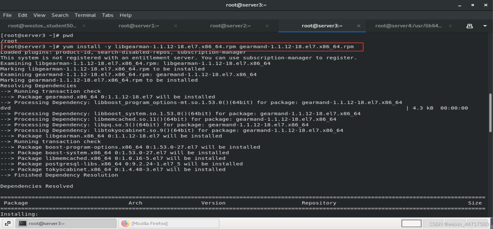The width and height of the screenshot is (493, 229).
Task: Close the terminal window
Action: (x=486, y=5)
